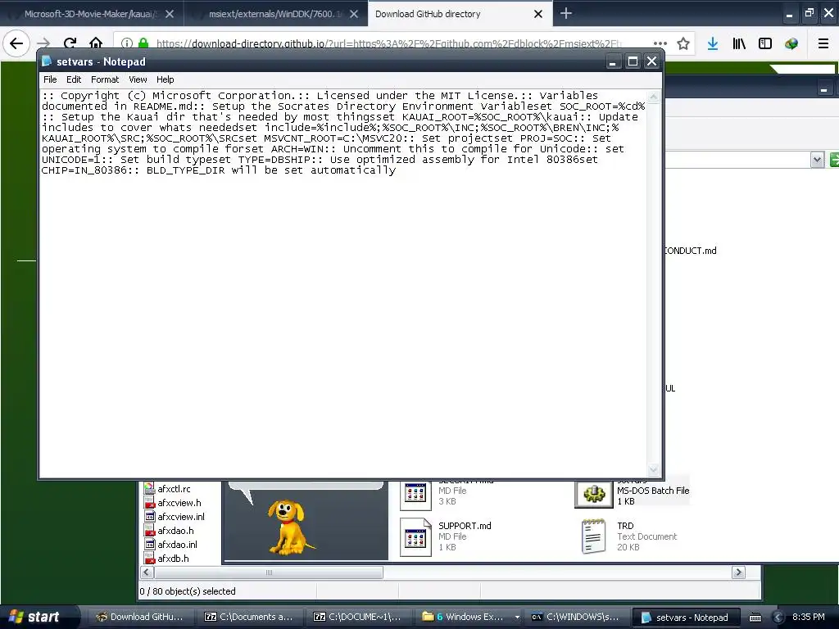Viewport: 839px width, 629px height.
Task: Bookmark this page with the star
Action: (683, 43)
